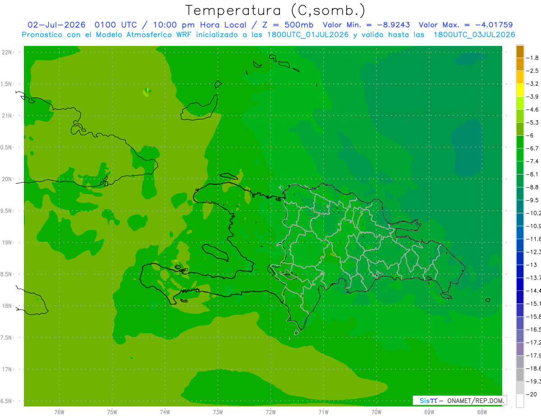The image size is (541, 418).
Task: Click the "-11.6" legend value
Action: click(x=533, y=239)
